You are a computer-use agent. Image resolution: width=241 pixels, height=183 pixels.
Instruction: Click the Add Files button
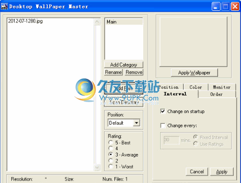pyautogui.click(x=124, y=89)
